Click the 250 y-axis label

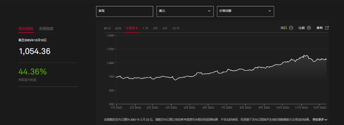(x=111, y=104)
